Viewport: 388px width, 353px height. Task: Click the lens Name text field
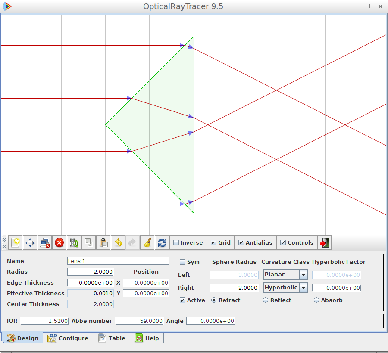(118, 261)
